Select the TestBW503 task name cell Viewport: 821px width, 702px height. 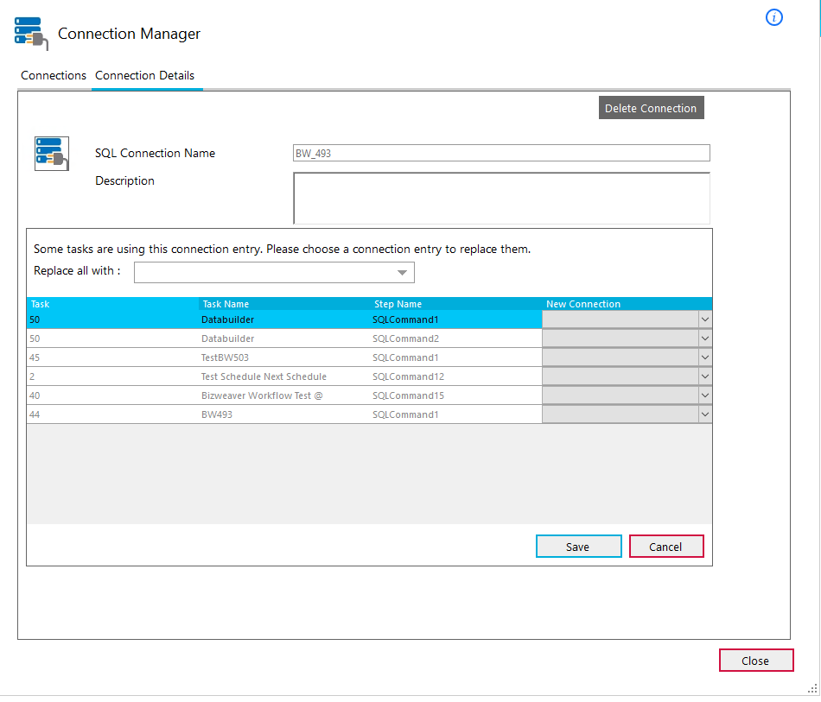[x=284, y=357]
